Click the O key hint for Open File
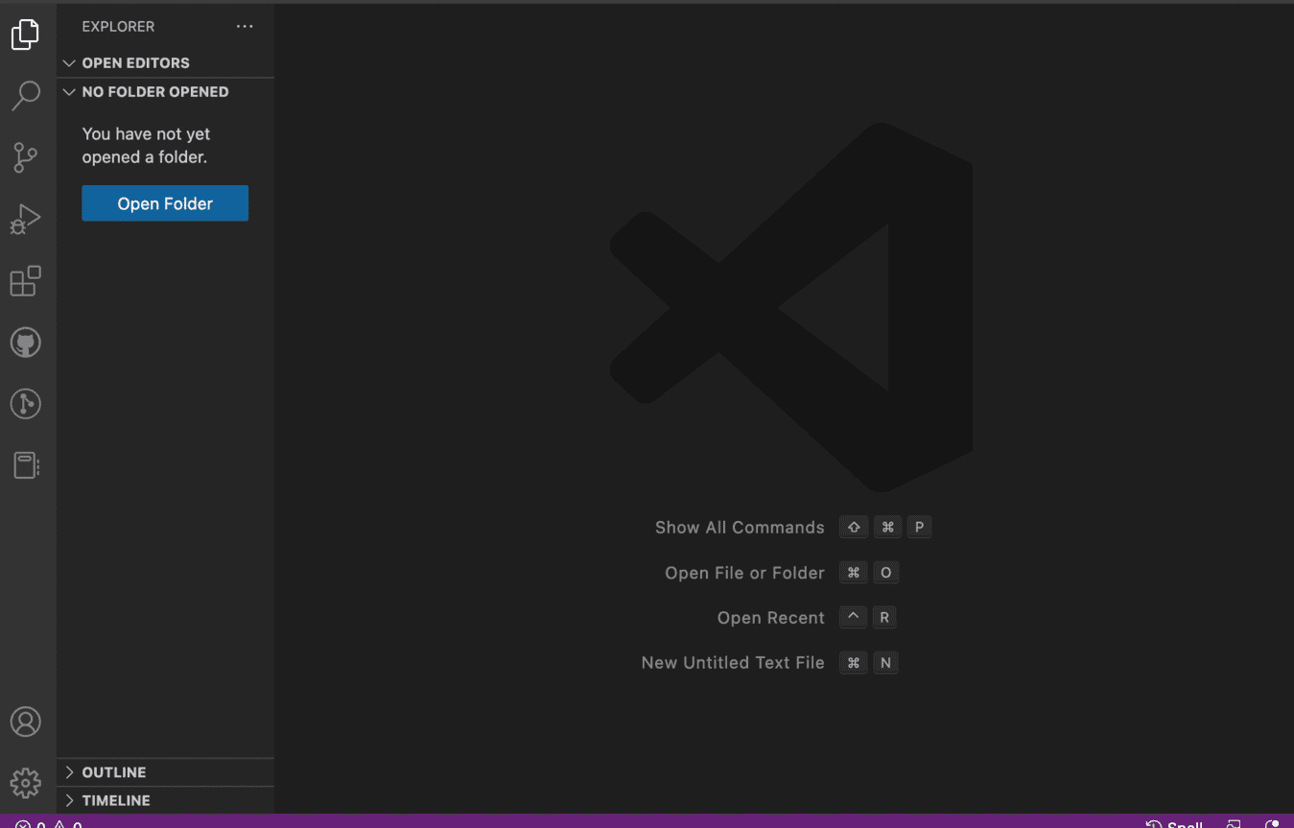The image size is (1294, 828). (x=885, y=573)
